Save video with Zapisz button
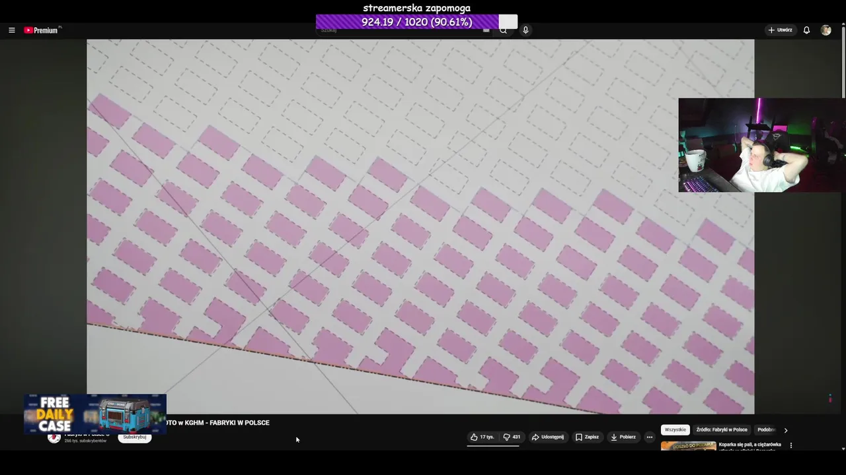This screenshot has width=846, height=475. [587, 437]
